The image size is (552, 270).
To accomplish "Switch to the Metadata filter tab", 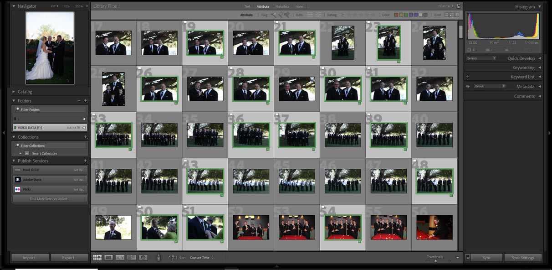I will (x=282, y=6).
